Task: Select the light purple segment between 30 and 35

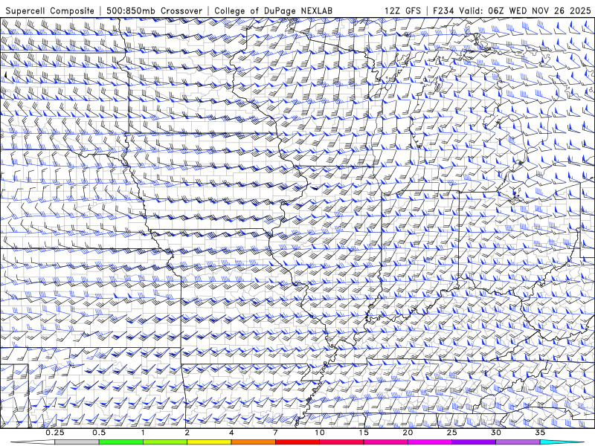Action: (518, 442)
